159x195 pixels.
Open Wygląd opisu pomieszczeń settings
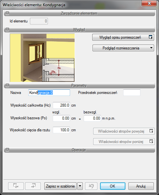(123, 37)
